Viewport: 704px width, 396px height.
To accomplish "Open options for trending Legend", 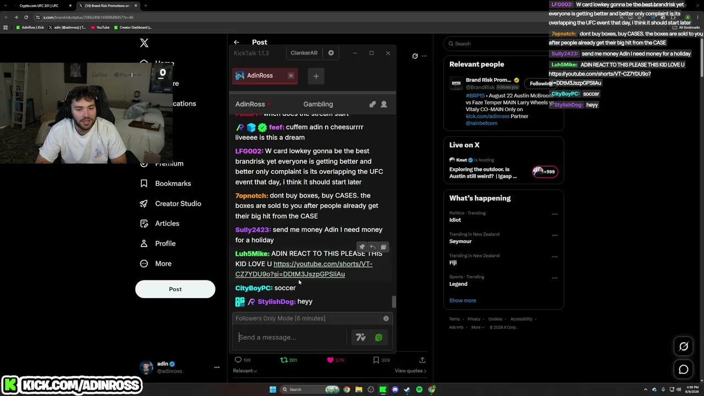I will tap(554, 278).
